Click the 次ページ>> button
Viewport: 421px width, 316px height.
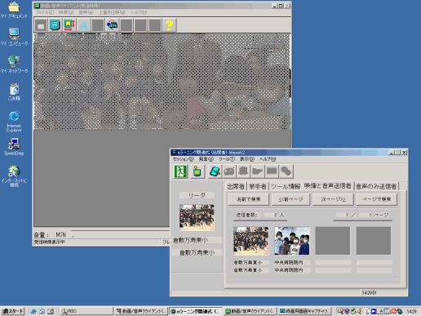click(x=333, y=199)
